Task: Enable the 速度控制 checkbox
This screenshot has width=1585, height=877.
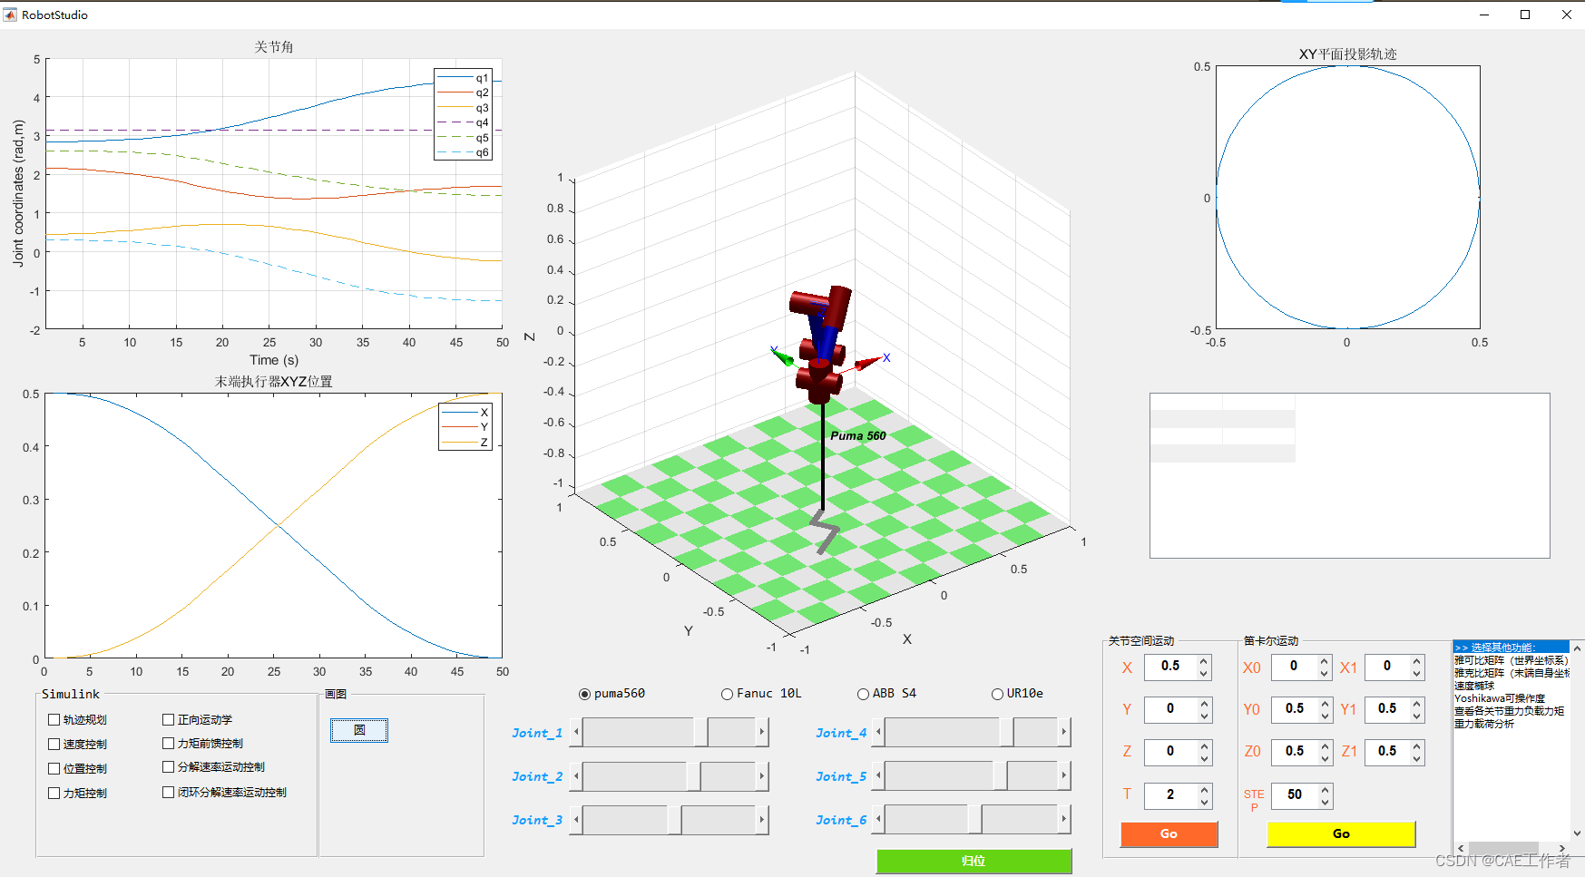Action: click(x=54, y=744)
